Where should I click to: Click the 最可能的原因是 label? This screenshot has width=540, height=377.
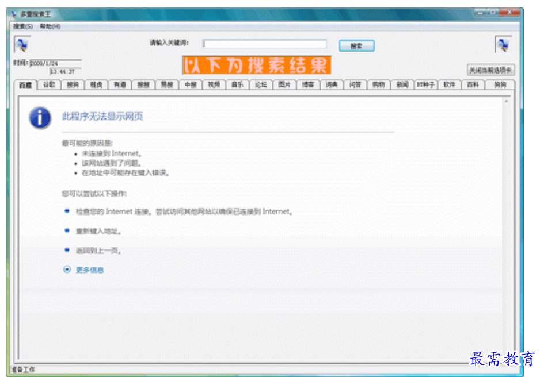87,143
